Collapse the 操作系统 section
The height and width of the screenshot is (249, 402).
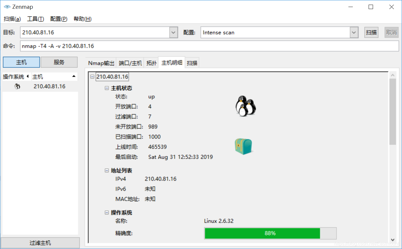[107, 212]
